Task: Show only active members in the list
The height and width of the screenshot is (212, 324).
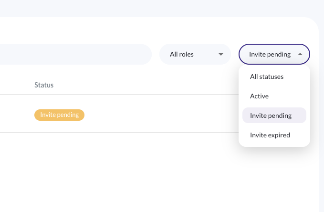Action: point(259,96)
